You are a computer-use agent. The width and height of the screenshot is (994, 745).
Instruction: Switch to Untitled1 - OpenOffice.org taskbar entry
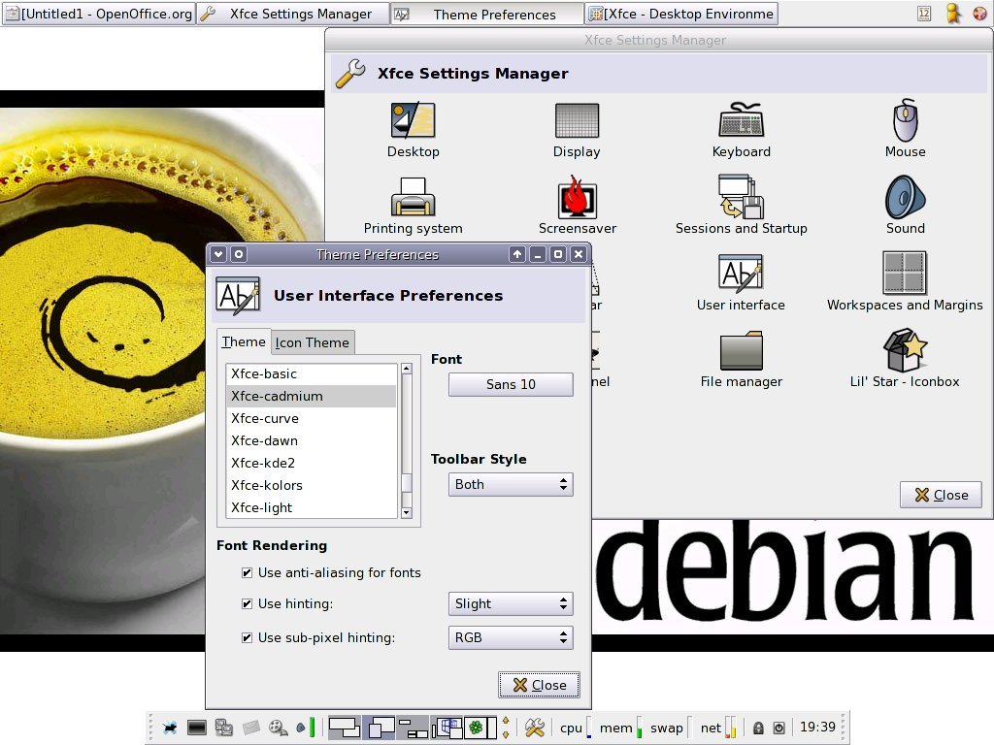(x=99, y=14)
